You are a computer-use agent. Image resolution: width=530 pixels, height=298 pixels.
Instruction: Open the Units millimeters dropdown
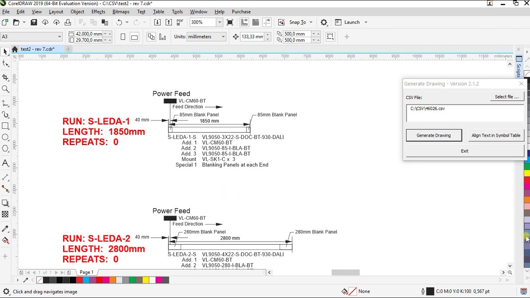[223, 36]
